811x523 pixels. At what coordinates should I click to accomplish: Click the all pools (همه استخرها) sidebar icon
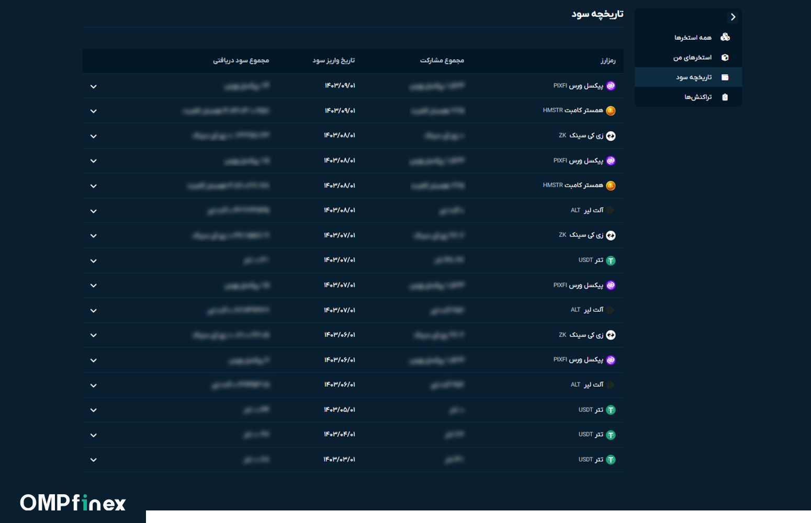point(725,37)
